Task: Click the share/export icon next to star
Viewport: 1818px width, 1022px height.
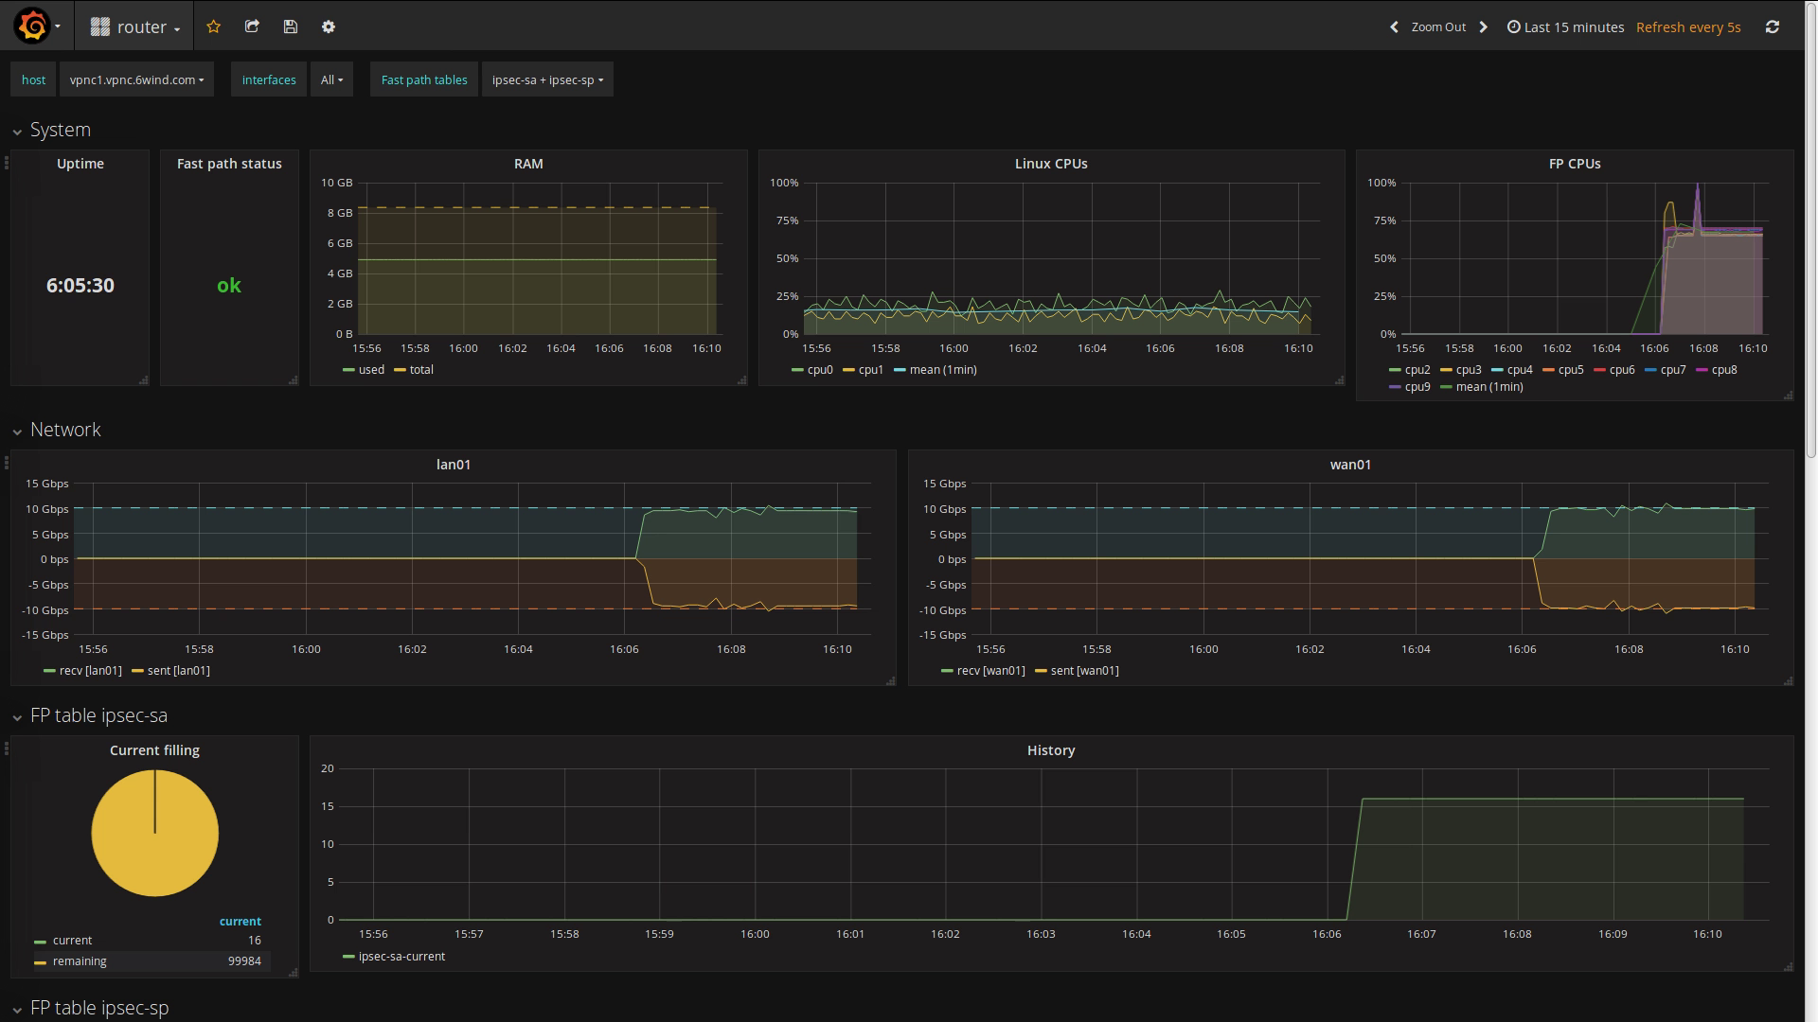Action: 252,25
